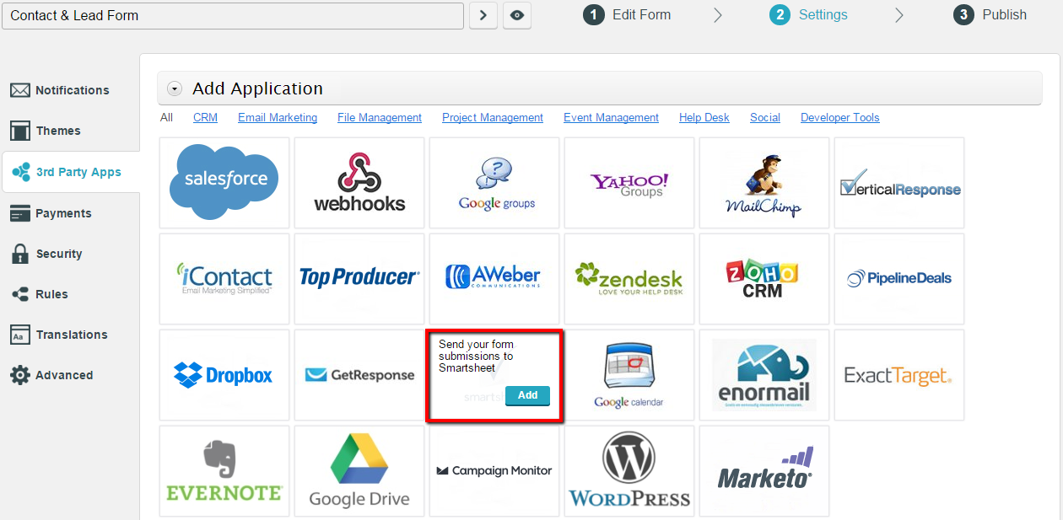Click Add button for Smartsheet
This screenshot has width=1063, height=520.
527,395
